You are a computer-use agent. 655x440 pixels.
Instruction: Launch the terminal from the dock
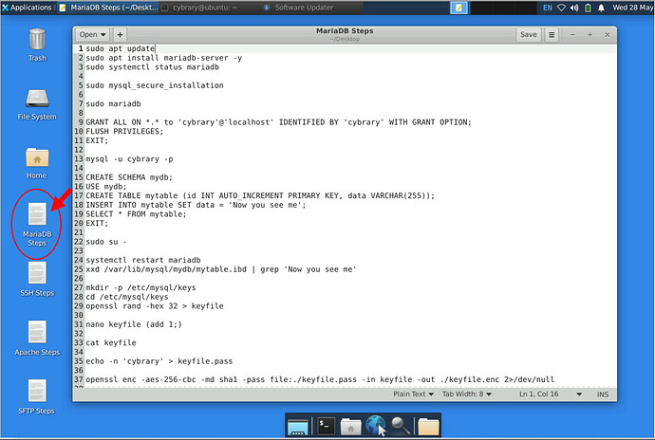coord(326,426)
